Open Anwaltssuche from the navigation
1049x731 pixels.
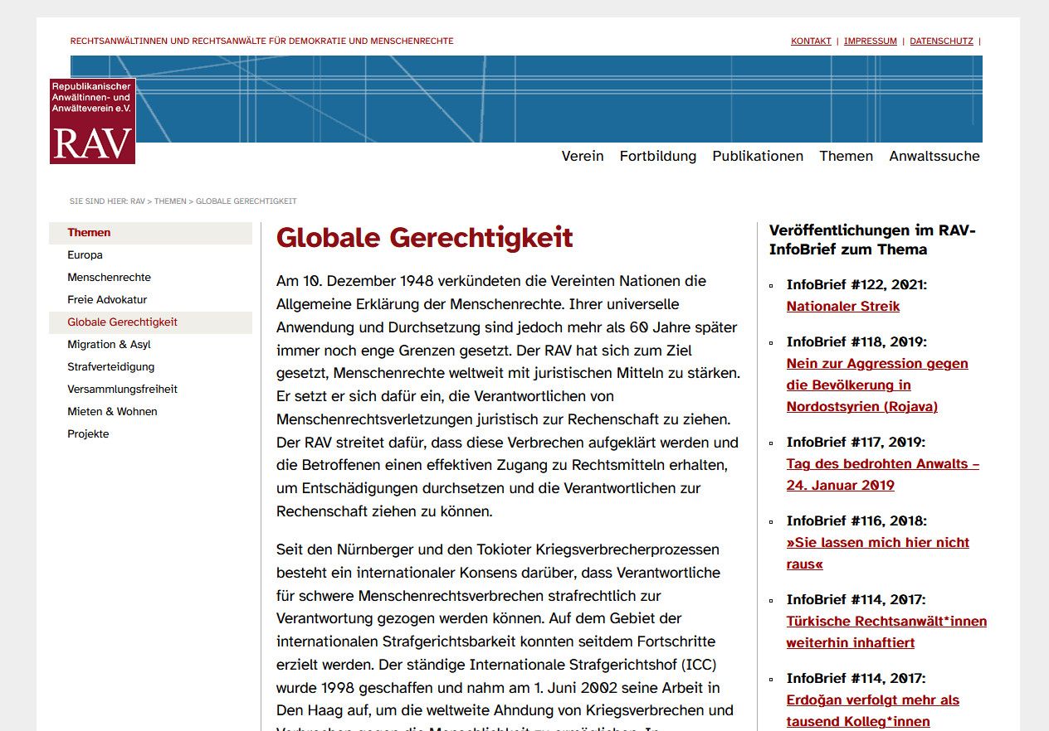click(x=934, y=156)
